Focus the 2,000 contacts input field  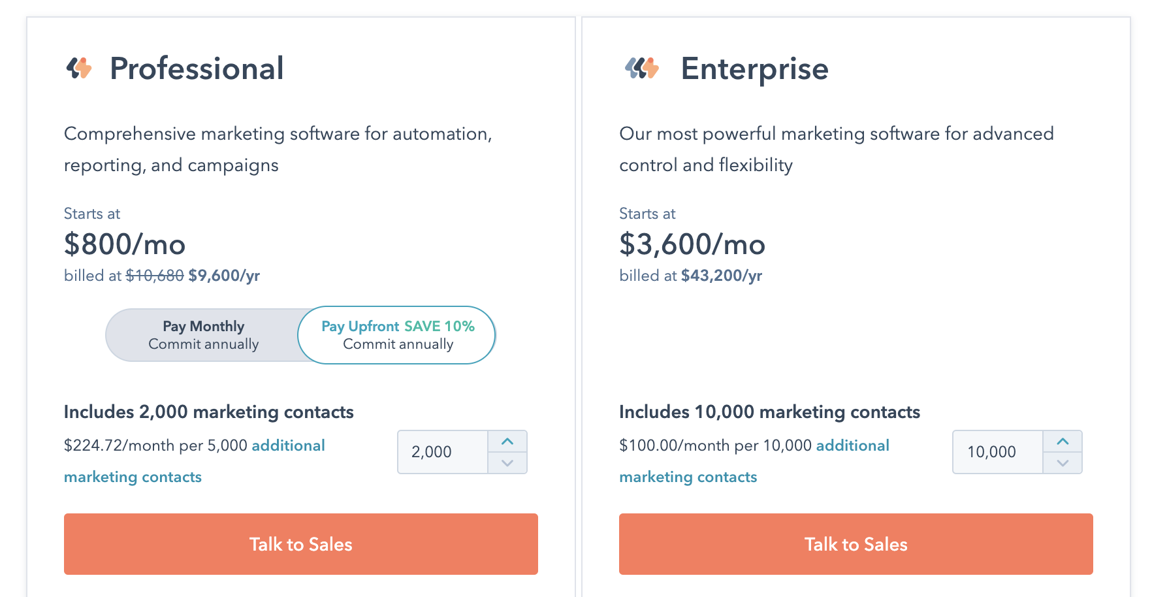pos(443,452)
